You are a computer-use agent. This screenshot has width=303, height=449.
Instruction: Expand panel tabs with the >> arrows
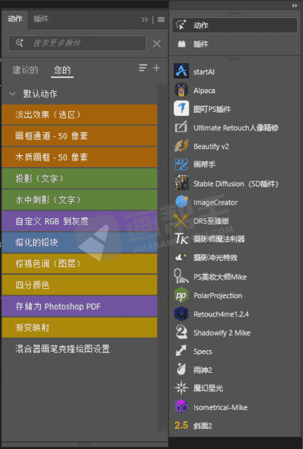(145, 20)
